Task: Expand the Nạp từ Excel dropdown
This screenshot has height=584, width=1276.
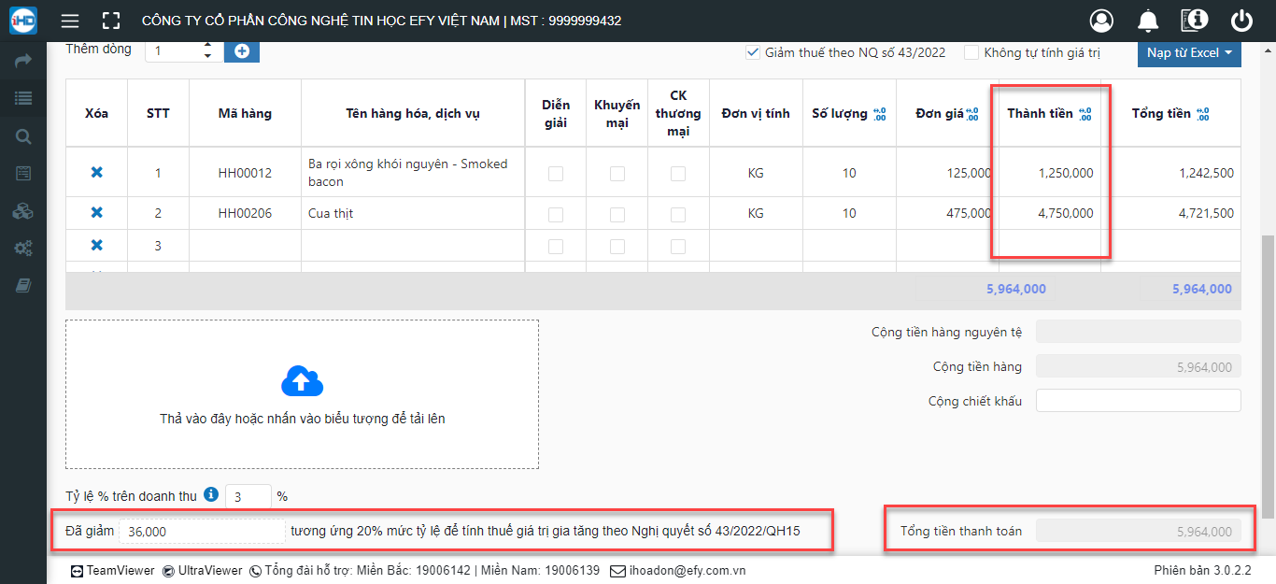Action: (x=1189, y=53)
